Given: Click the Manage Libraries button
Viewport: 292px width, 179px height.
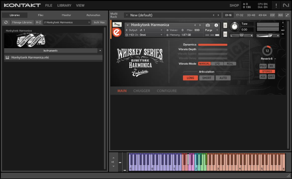Looking at the screenshot, I should 22,22.
